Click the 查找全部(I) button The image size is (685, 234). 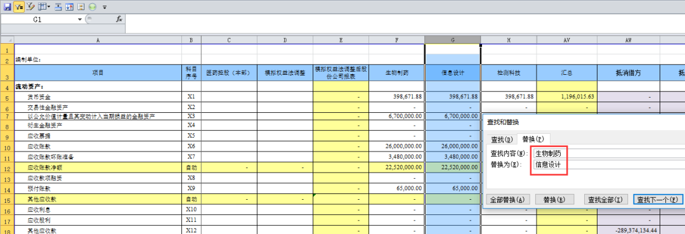pyautogui.click(x=605, y=200)
